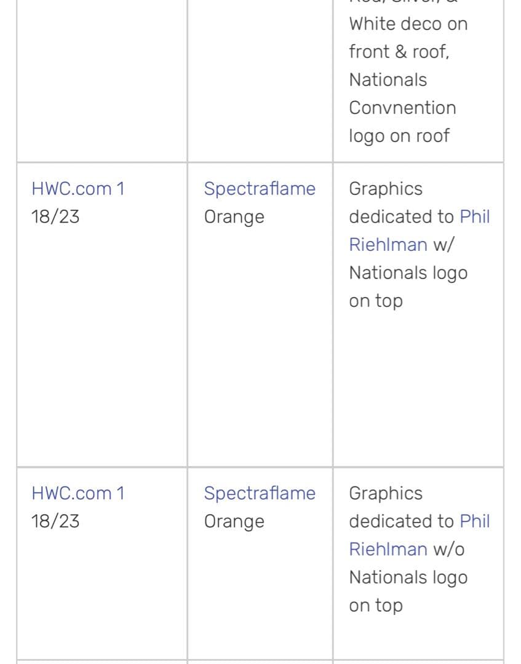
Task: Open the "Riehlman" link followed by "w/"
Action: [x=388, y=245]
